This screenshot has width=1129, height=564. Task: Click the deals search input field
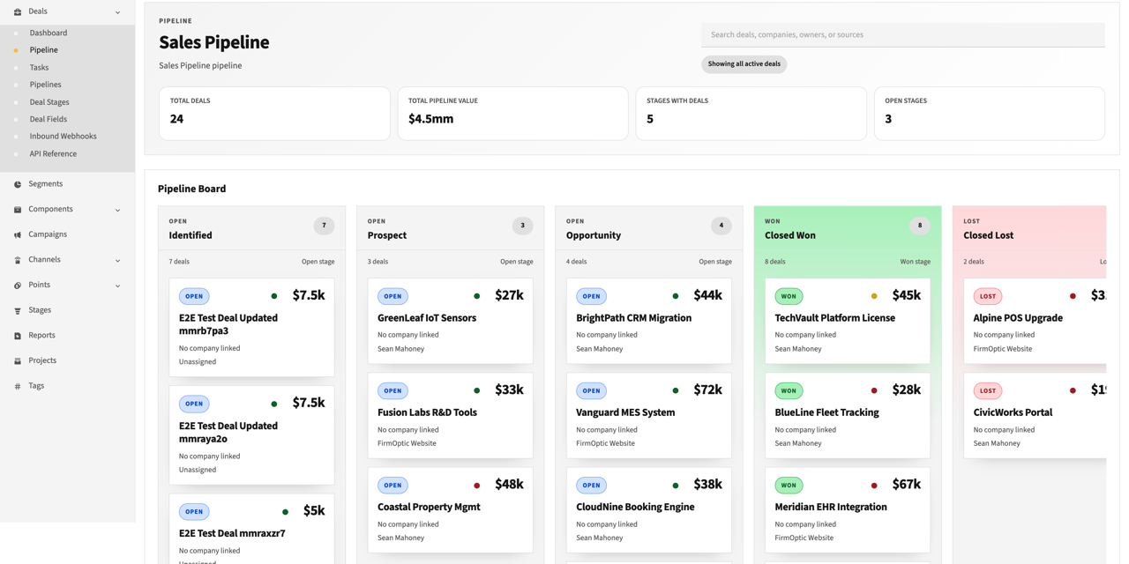[903, 34]
